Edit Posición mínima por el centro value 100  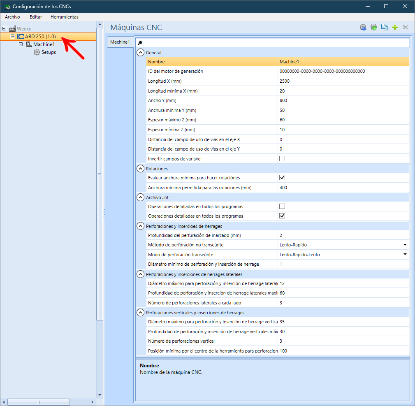point(343,351)
